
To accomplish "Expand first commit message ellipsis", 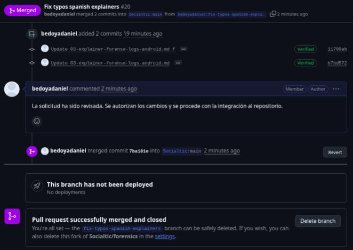I will (x=183, y=49).
